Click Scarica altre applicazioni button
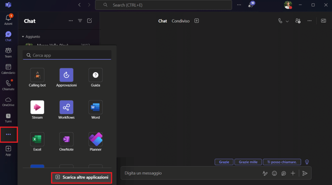 [x=82, y=177]
